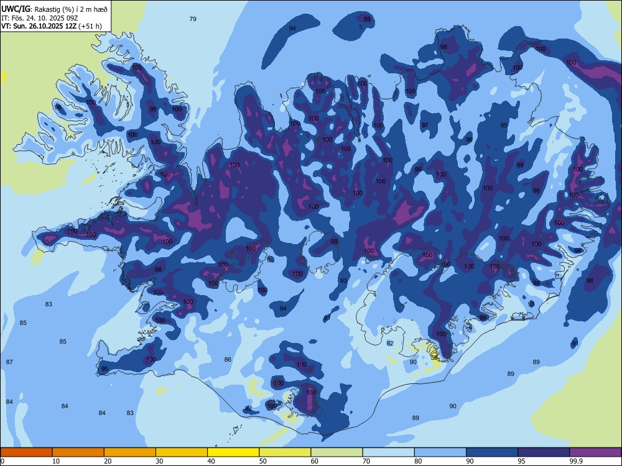Click the legend tick label '60'
Screen dimensions: 622x466
(x=315, y=461)
